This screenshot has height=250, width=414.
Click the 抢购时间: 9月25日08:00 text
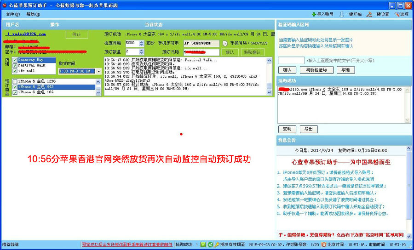tap(363, 151)
